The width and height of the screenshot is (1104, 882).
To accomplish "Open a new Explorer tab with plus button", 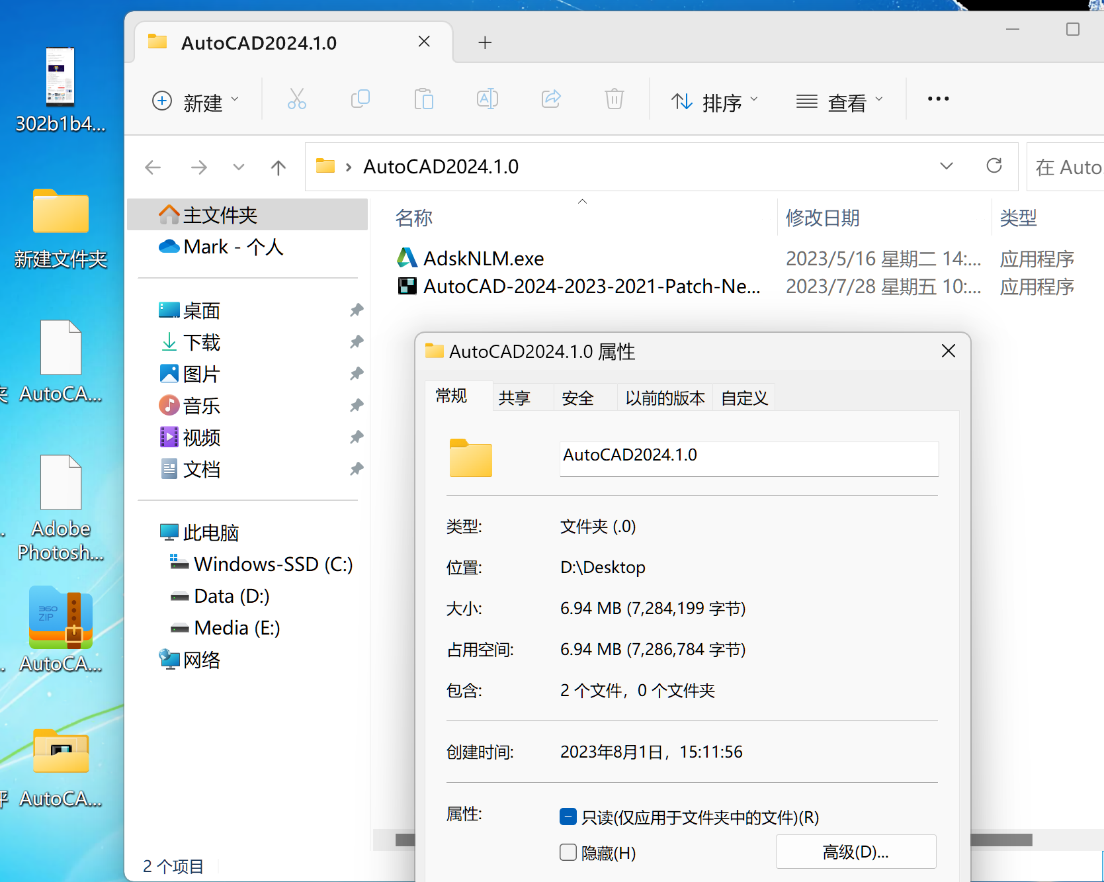I will coord(485,42).
